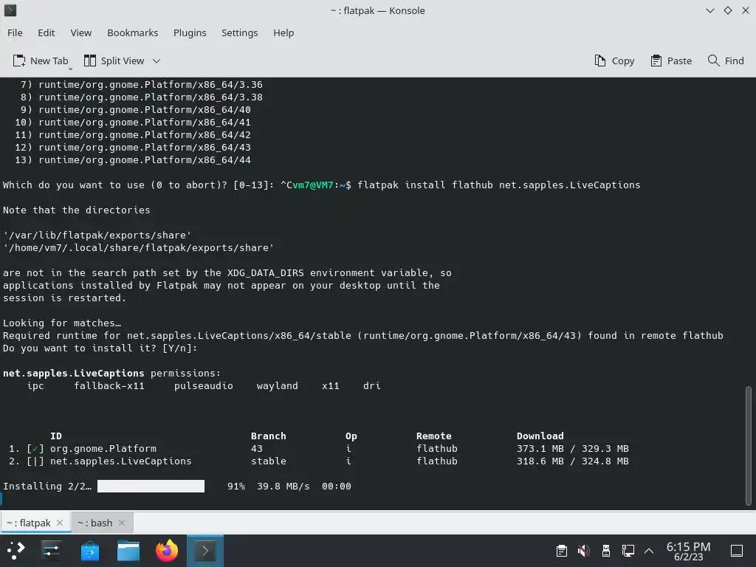Viewport: 756px width, 567px height.
Task: Click the Paste toolbar button
Action: click(671, 61)
